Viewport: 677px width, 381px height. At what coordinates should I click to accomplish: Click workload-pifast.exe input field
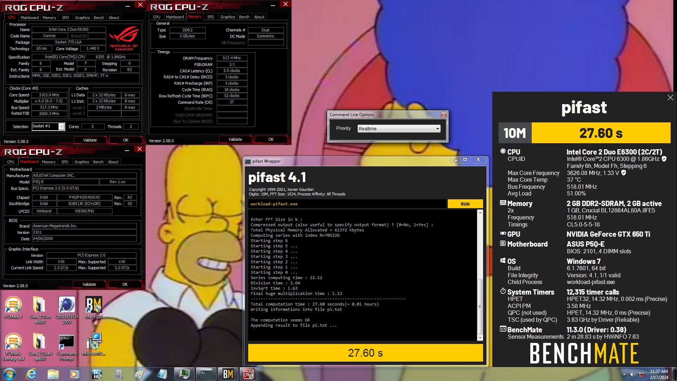pos(347,204)
